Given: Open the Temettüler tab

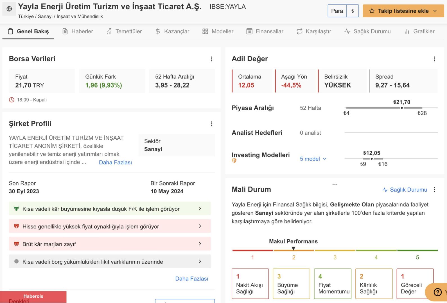Looking at the screenshot, I should pyautogui.click(x=124, y=31).
